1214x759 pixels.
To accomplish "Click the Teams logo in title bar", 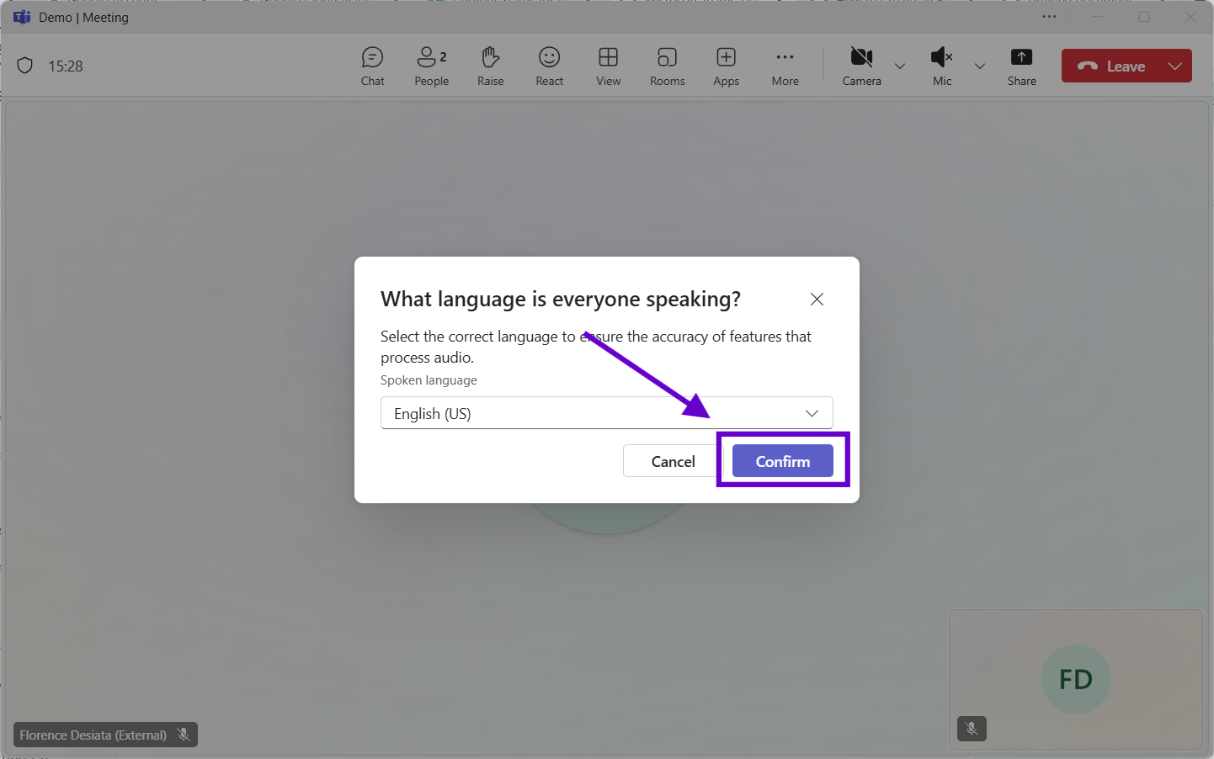I will pyautogui.click(x=22, y=17).
